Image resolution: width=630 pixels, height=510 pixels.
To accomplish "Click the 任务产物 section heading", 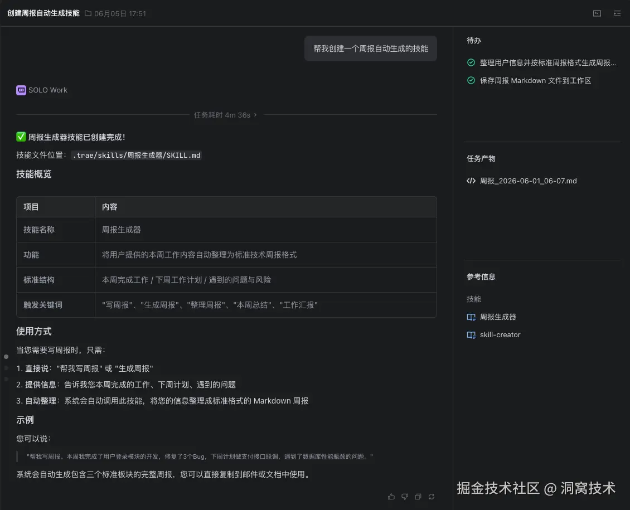I will [x=481, y=158].
